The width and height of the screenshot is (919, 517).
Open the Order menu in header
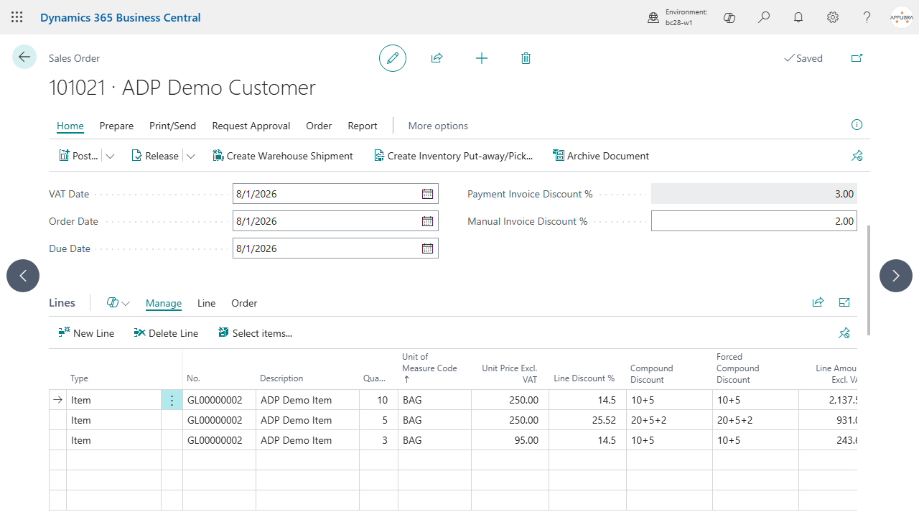[319, 126]
